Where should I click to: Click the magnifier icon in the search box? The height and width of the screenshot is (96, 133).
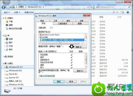(x=129, y=7)
